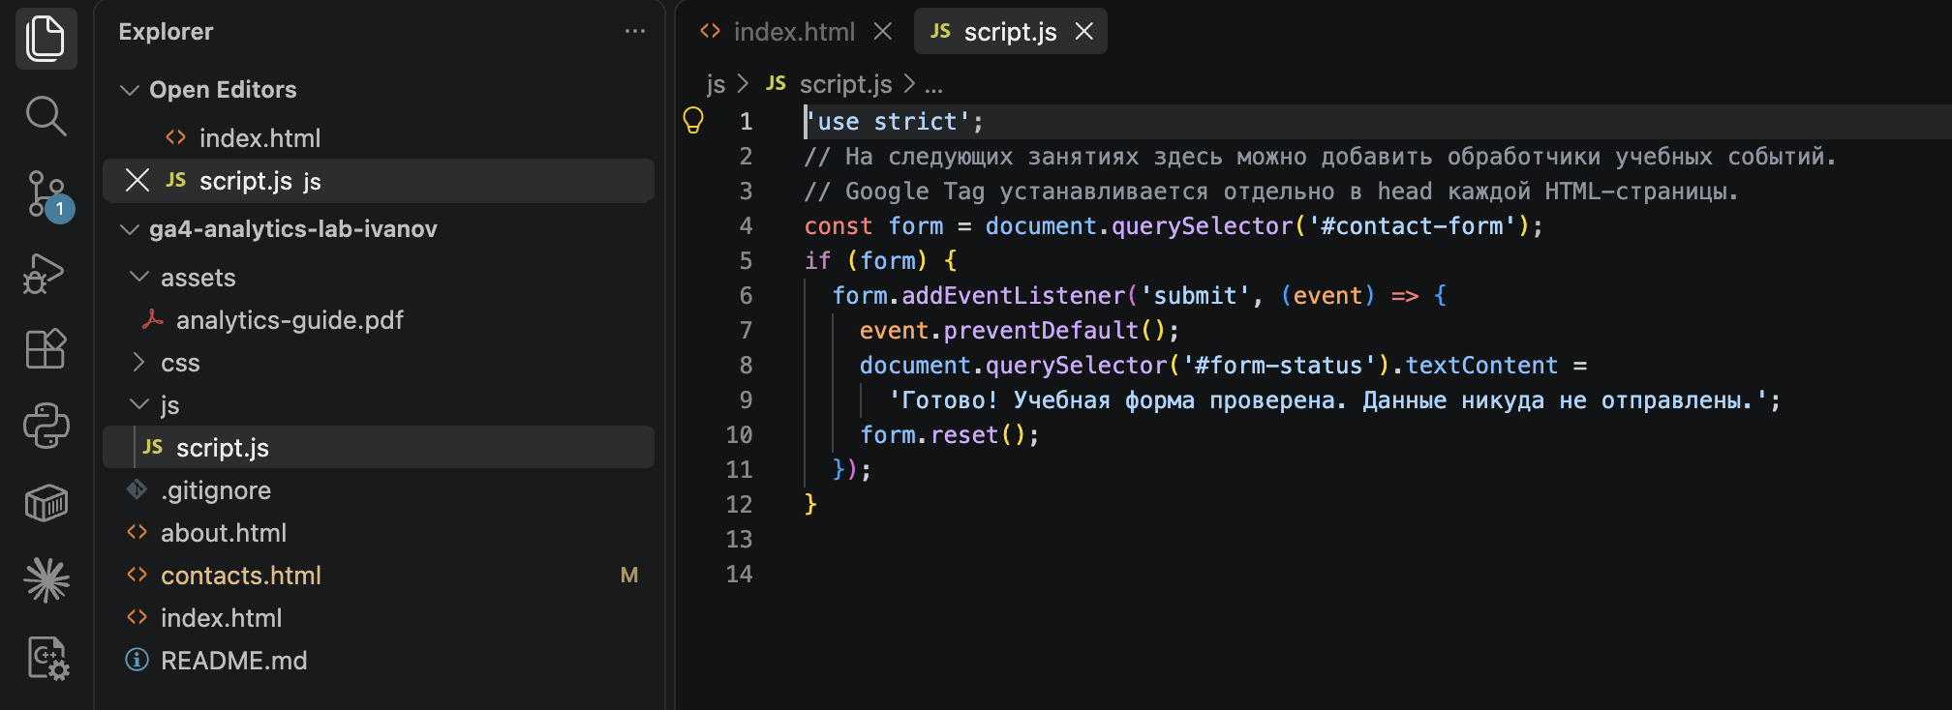Collapse the ga4-analytics-lab-ivanov project folder
This screenshot has height=710, width=1952.
tap(129, 229)
